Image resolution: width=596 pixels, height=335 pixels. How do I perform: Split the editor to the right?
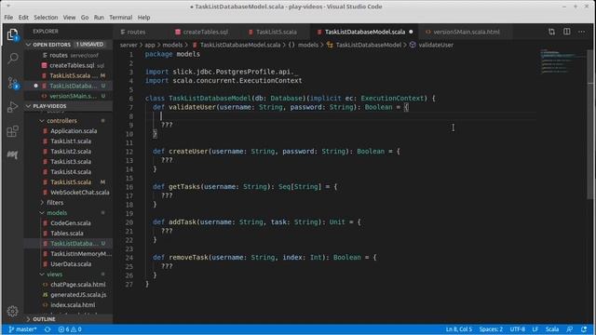567,32
